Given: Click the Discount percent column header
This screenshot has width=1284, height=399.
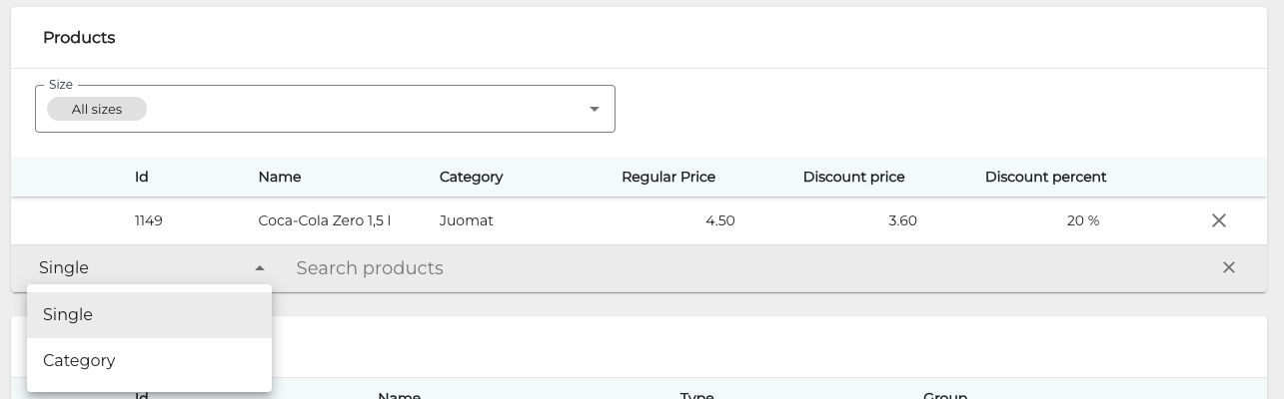Looking at the screenshot, I should pyautogui.click(x=1045, y=177).
